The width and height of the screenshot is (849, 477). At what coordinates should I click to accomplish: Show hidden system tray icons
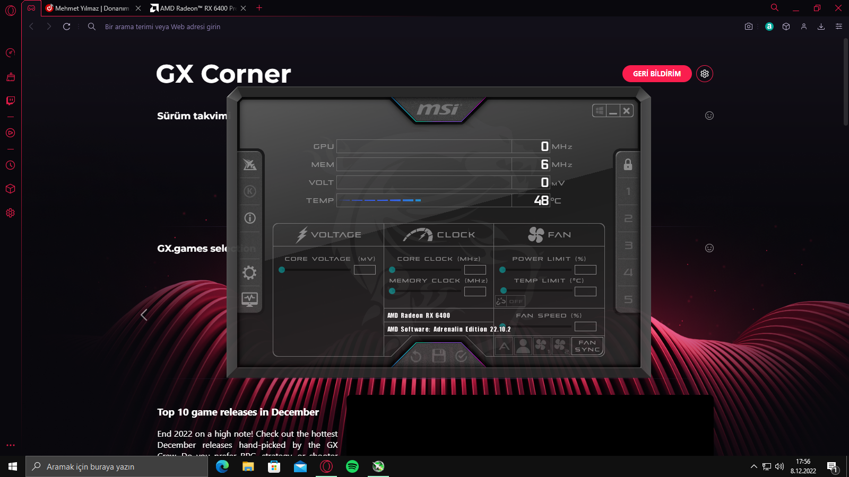753,466
